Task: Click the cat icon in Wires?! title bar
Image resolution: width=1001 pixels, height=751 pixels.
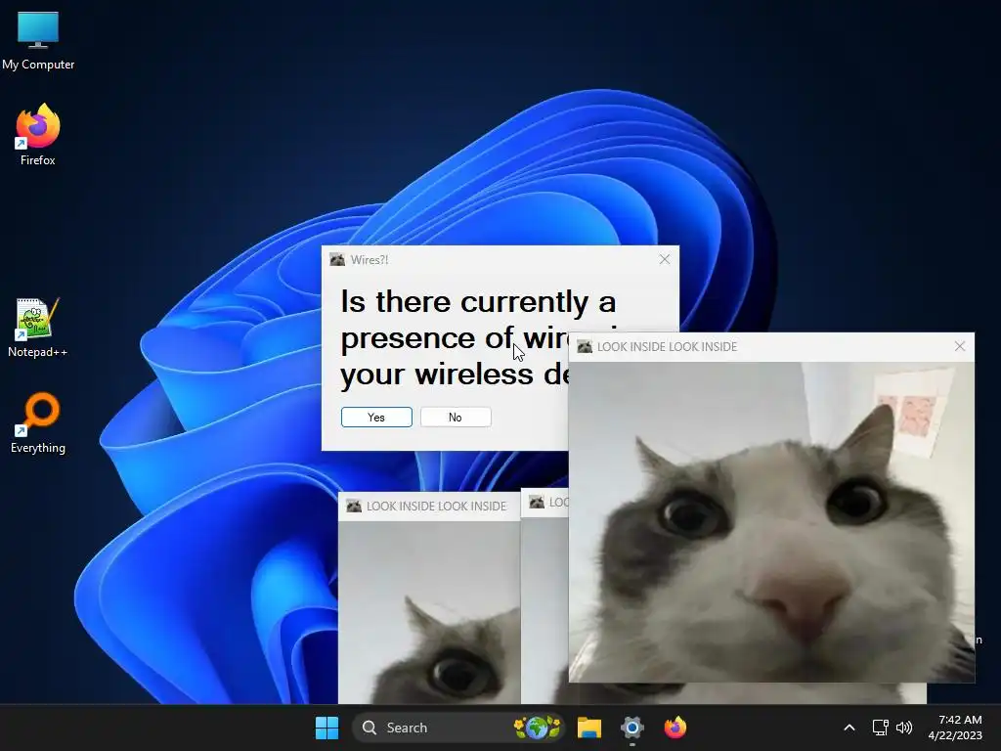Action: 337,259
